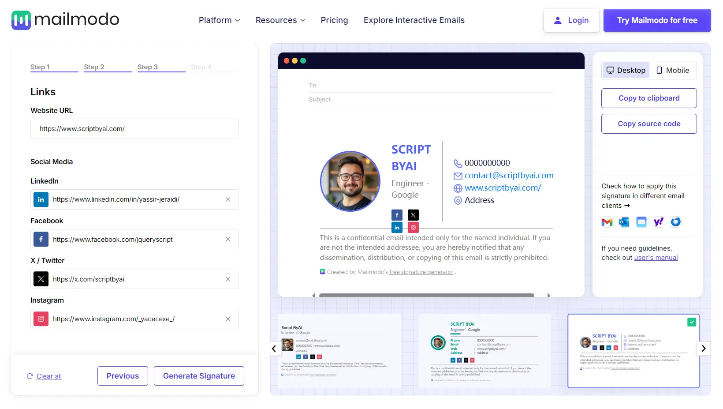
Task: Click the LinkedIn icon beside the LinkedIn field
Action: pyautogui.click(x=41, y=199)
